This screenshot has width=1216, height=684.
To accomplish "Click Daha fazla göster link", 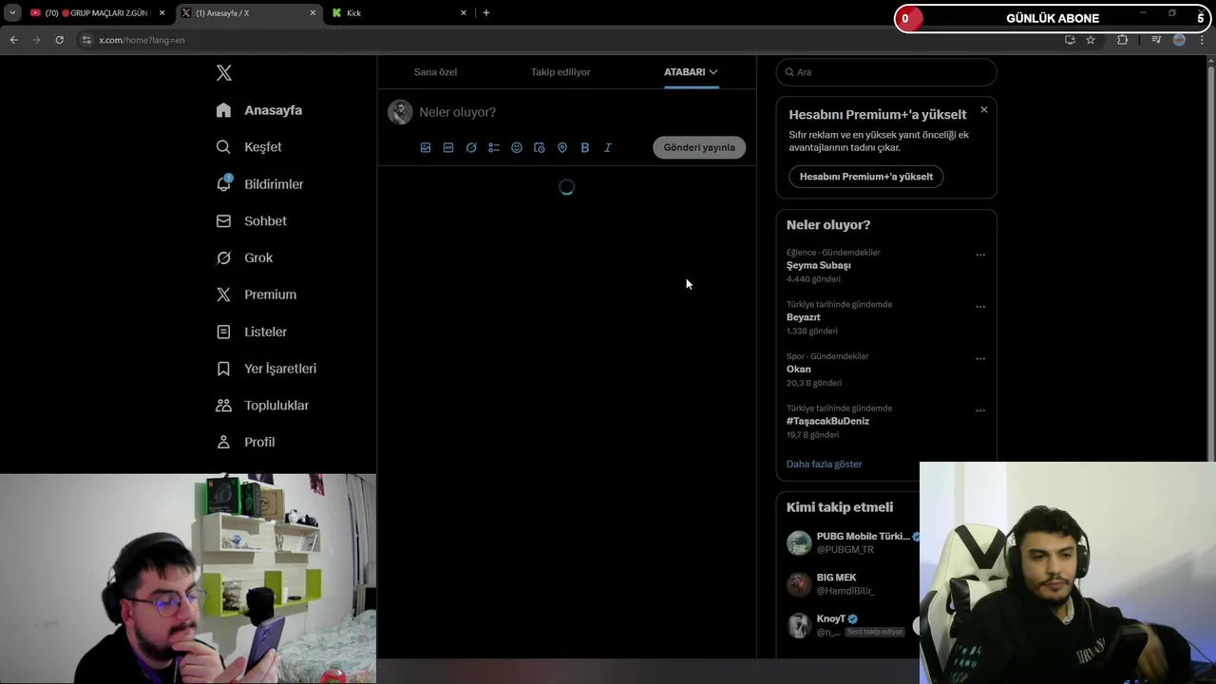I will 825,465.
